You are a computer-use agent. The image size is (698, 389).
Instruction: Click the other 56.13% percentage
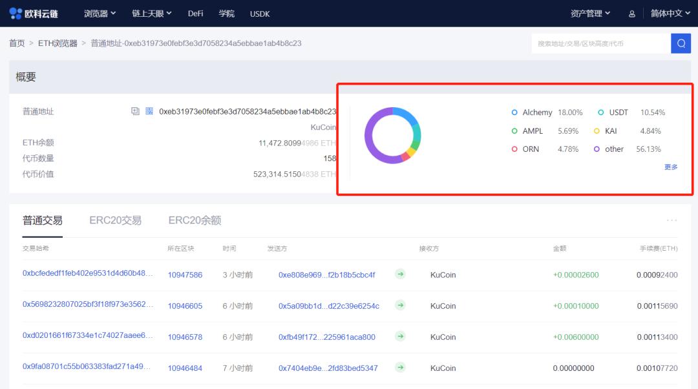tap(649, 149)
